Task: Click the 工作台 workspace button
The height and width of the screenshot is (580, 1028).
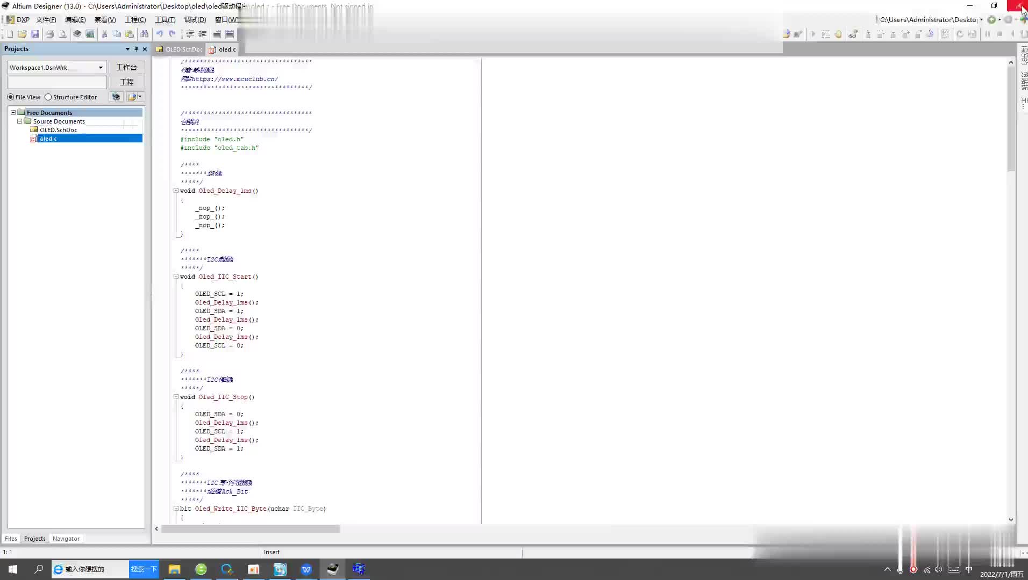Action: (127, 67)
